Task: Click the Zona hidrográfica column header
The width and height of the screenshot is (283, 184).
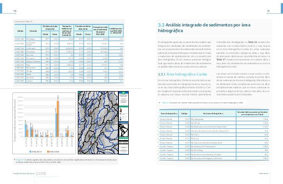Action: 169,113
